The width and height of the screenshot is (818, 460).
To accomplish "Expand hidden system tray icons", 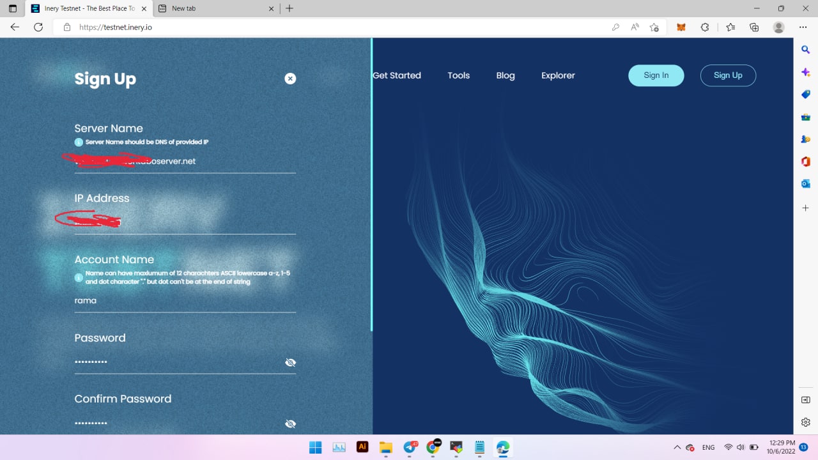I will point(677,447).
